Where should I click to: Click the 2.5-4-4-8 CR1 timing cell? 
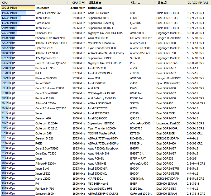(x=196, y=164)
